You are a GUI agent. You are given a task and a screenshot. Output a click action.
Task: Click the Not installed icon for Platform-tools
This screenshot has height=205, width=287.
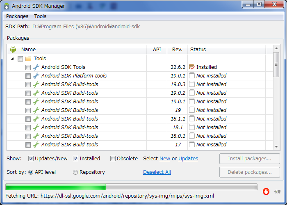click(191, 75)
